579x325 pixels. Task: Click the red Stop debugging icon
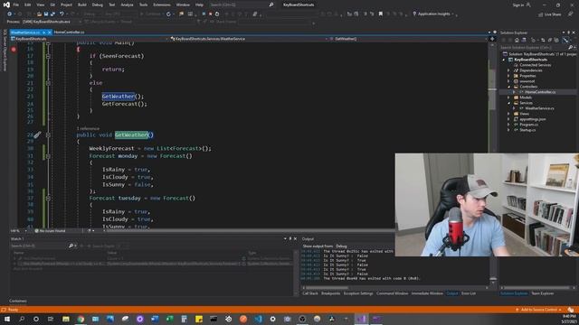tap(211, 14)
